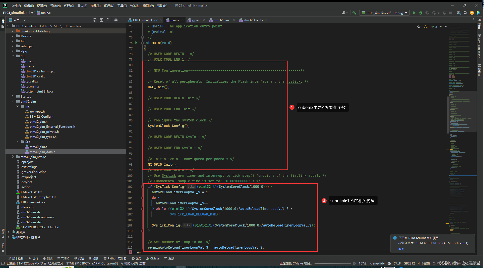Open Code With Me user dropdown
This screenshot has width=484, height=268.
(x=345, y=13)
